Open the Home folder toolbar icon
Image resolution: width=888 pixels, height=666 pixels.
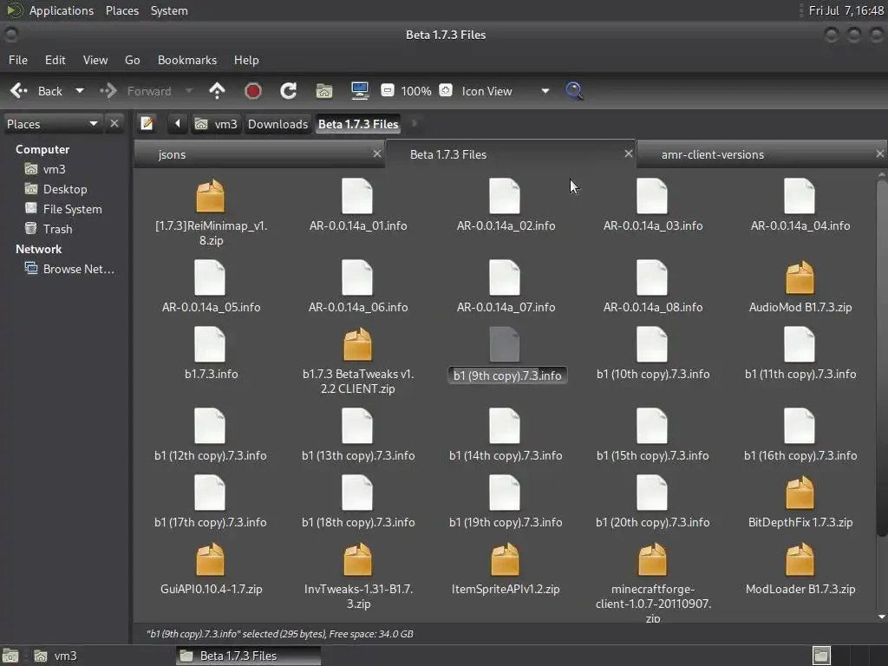click(324, 90)
